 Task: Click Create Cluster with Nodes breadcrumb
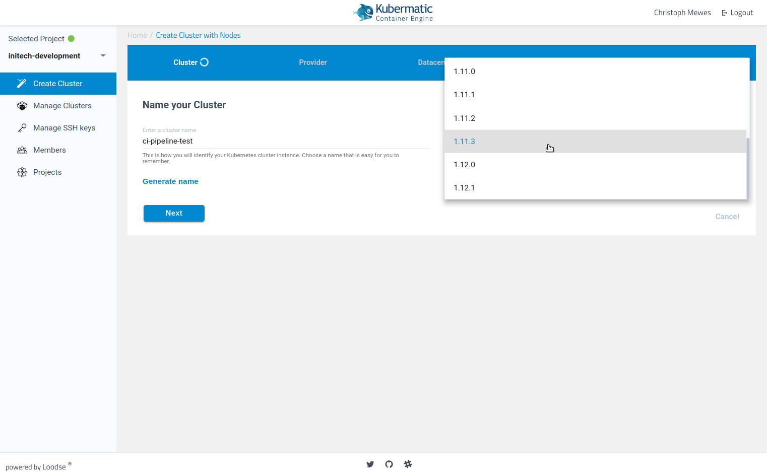[x=198, y=35]
